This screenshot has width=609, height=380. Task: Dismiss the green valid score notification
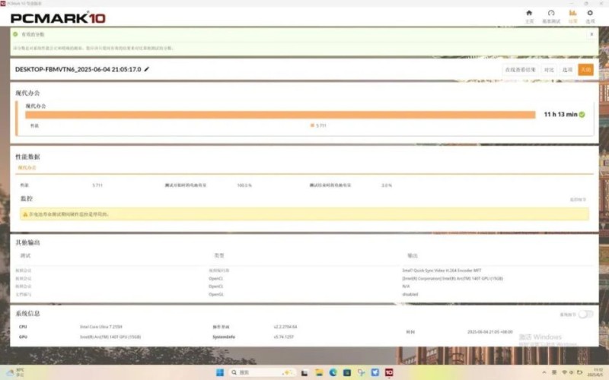(x=591, y=34)
